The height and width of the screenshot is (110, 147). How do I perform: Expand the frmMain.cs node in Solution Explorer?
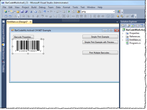(122, 40)
